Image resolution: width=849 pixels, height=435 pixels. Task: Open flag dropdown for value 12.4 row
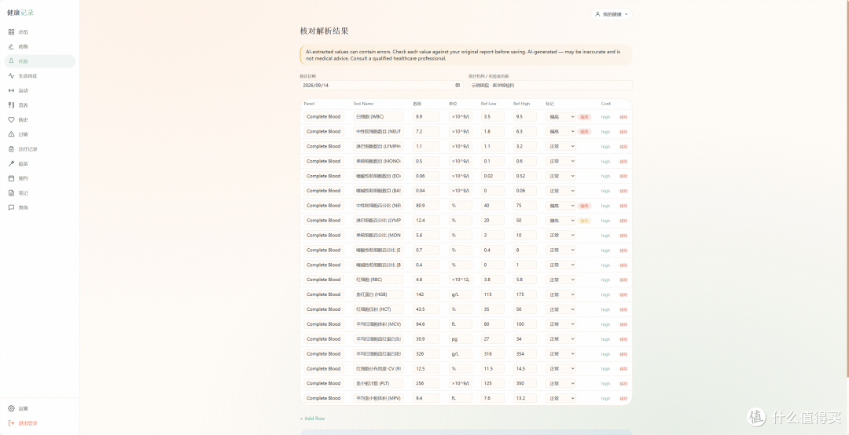tap(560, 220)
